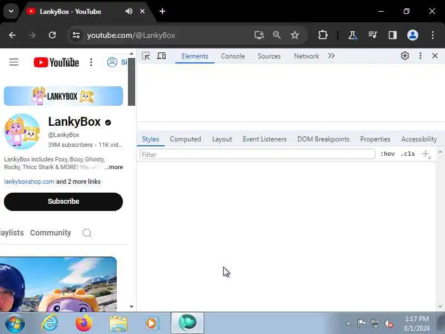The width and height of the screenshot is (445, 334).
Task: Select the Properties sub-tab
Action: tap(375, 139)
